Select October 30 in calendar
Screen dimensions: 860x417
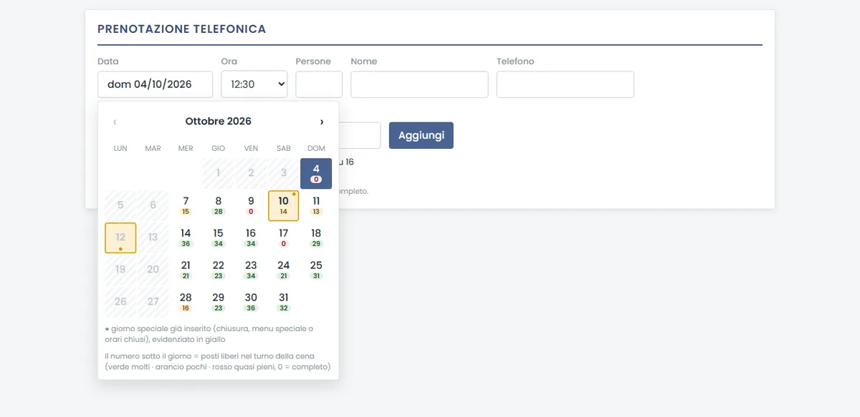coord(251,302)
